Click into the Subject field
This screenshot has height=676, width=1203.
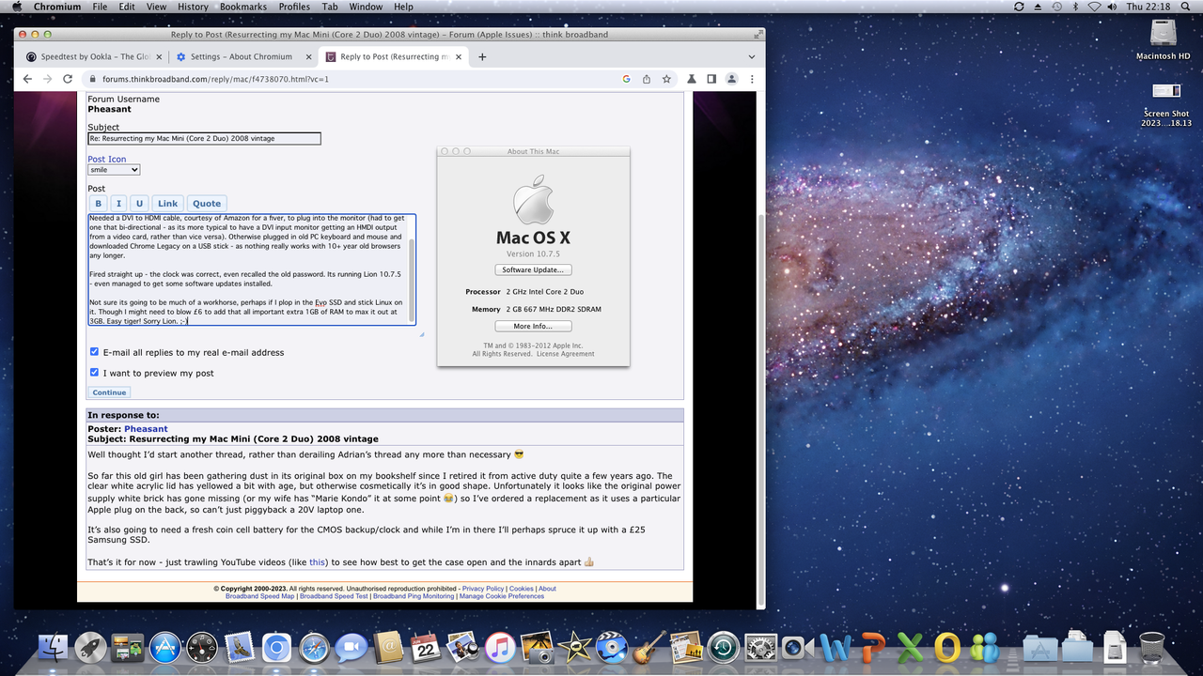click(204, 138)
